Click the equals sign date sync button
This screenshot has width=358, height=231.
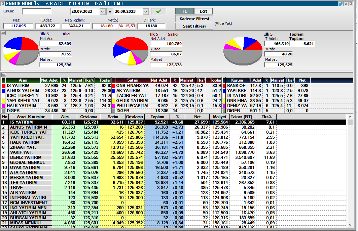pos(110,11)
